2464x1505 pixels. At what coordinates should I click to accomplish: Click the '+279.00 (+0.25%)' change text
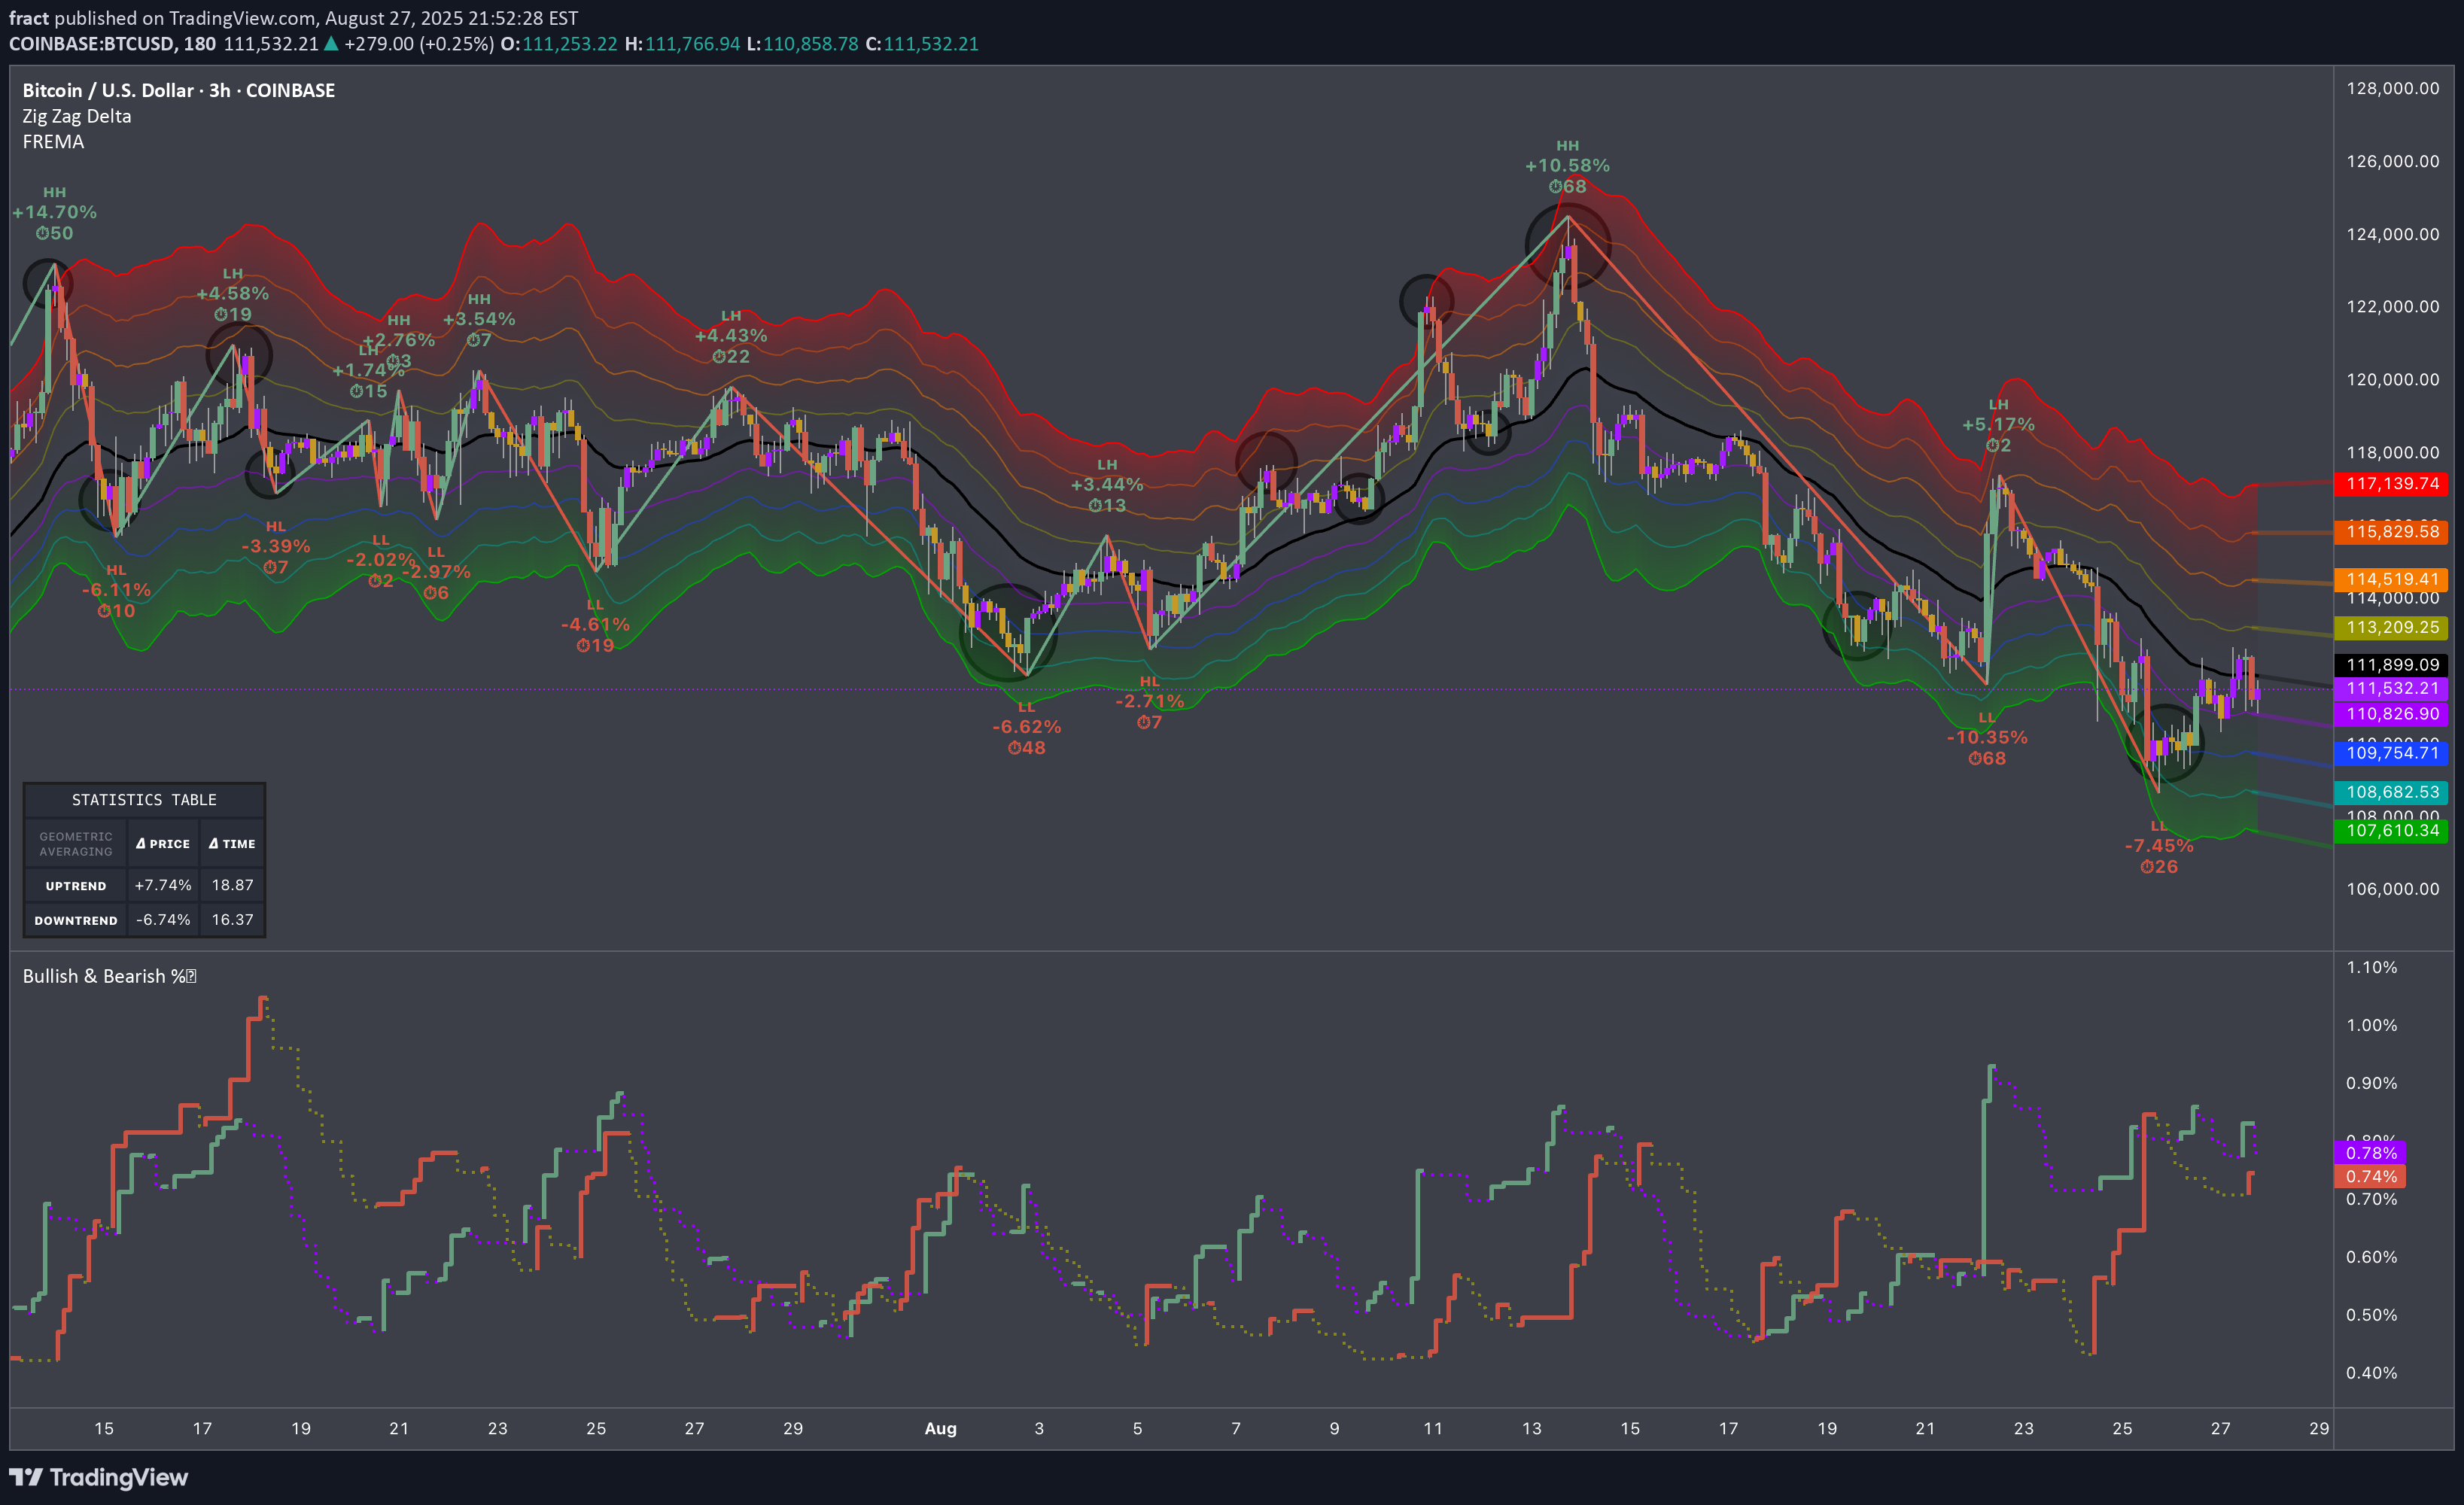tap(419, 44)
